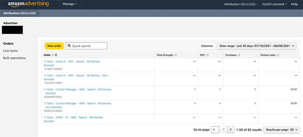
Task: Click the info icon next to Order header
Action: tap(53, 55)
